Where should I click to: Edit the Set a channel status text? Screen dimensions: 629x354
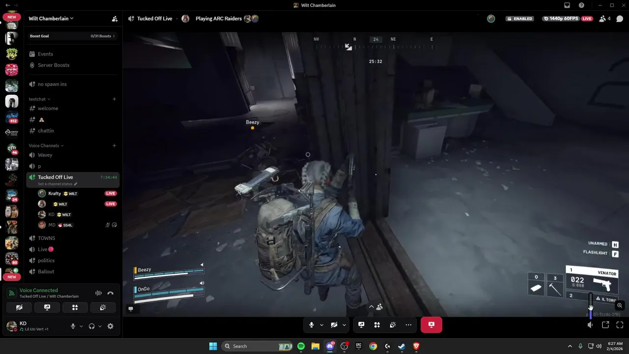[57, 184]
